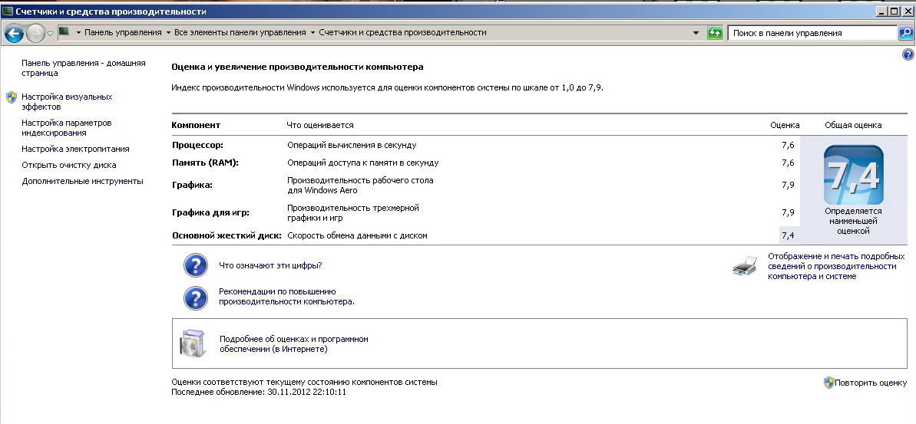Select Панель управления in the address breadcrumb
The height and width of the screenshot is (424, 916).
123,33
